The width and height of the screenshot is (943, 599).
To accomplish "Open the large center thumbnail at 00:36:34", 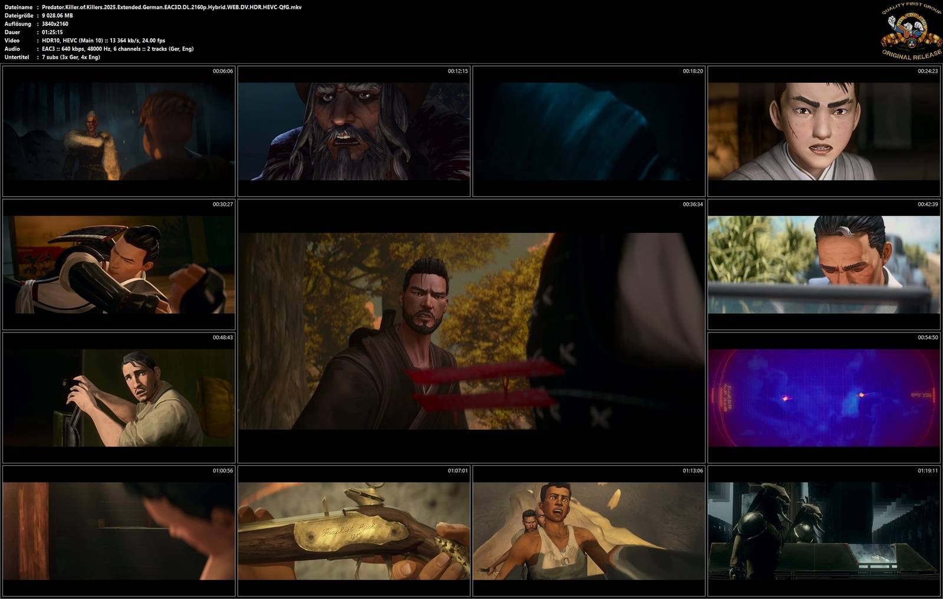I will (x=471, y=331).
